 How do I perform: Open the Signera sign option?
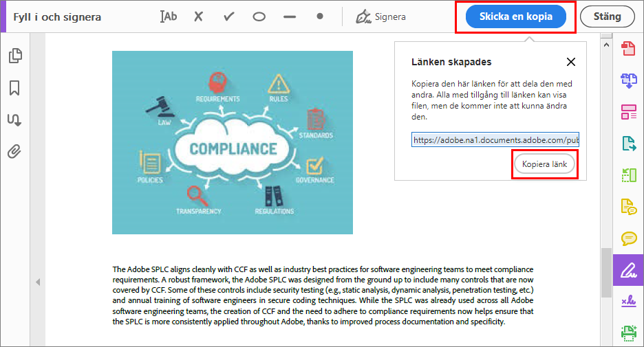click(380, 16)
